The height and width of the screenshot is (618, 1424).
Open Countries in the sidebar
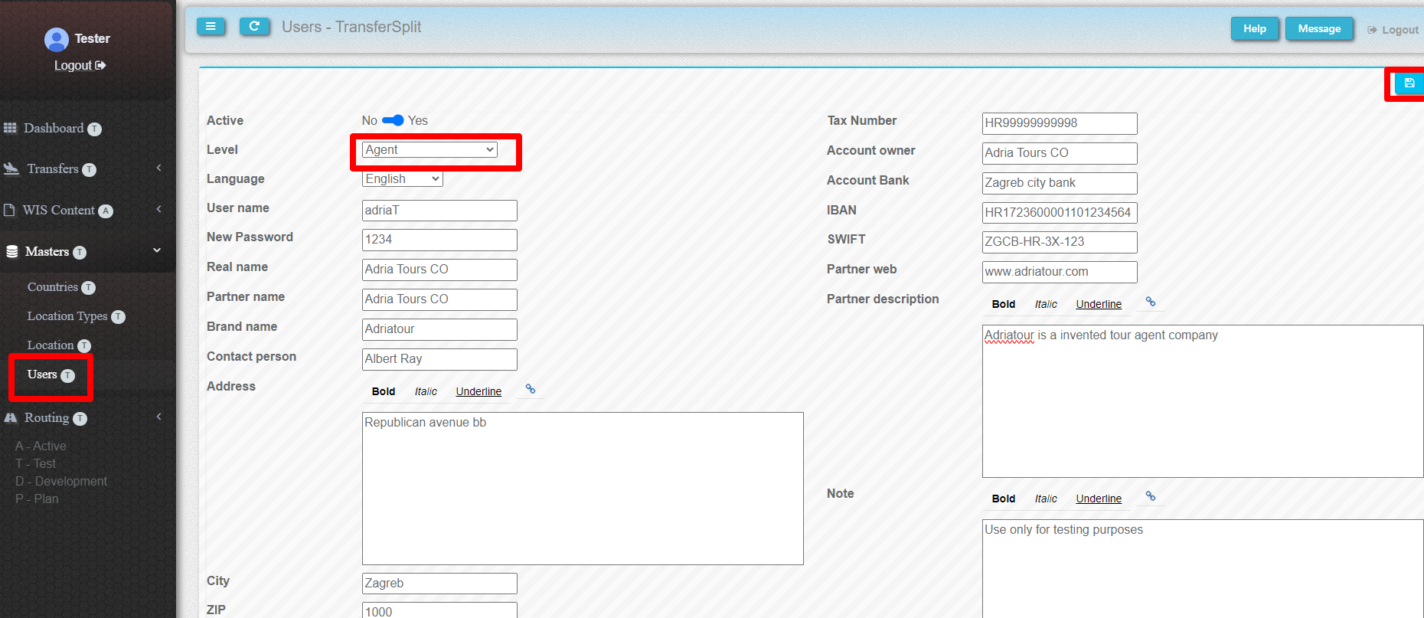point(53,287)
